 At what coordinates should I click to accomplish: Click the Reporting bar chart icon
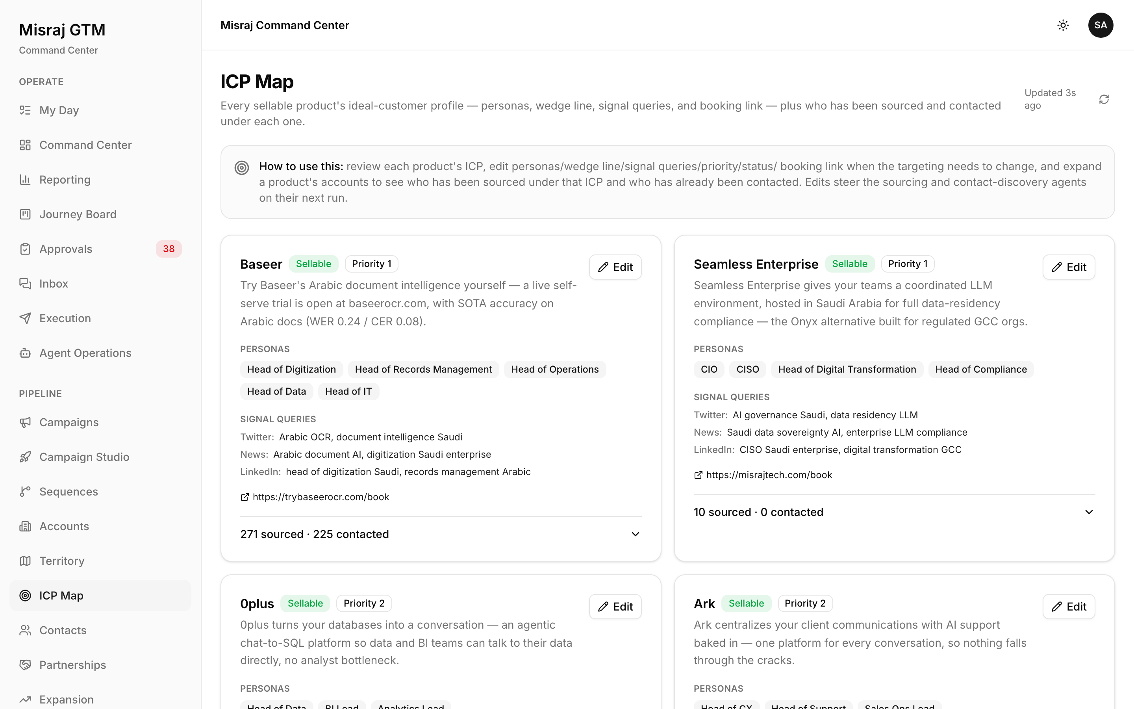click(25, 180)
